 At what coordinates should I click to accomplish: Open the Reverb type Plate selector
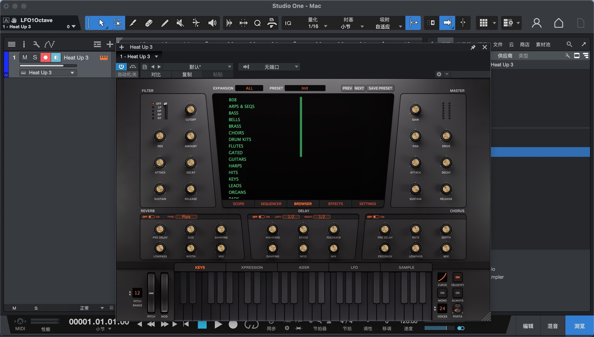[186, 217]
